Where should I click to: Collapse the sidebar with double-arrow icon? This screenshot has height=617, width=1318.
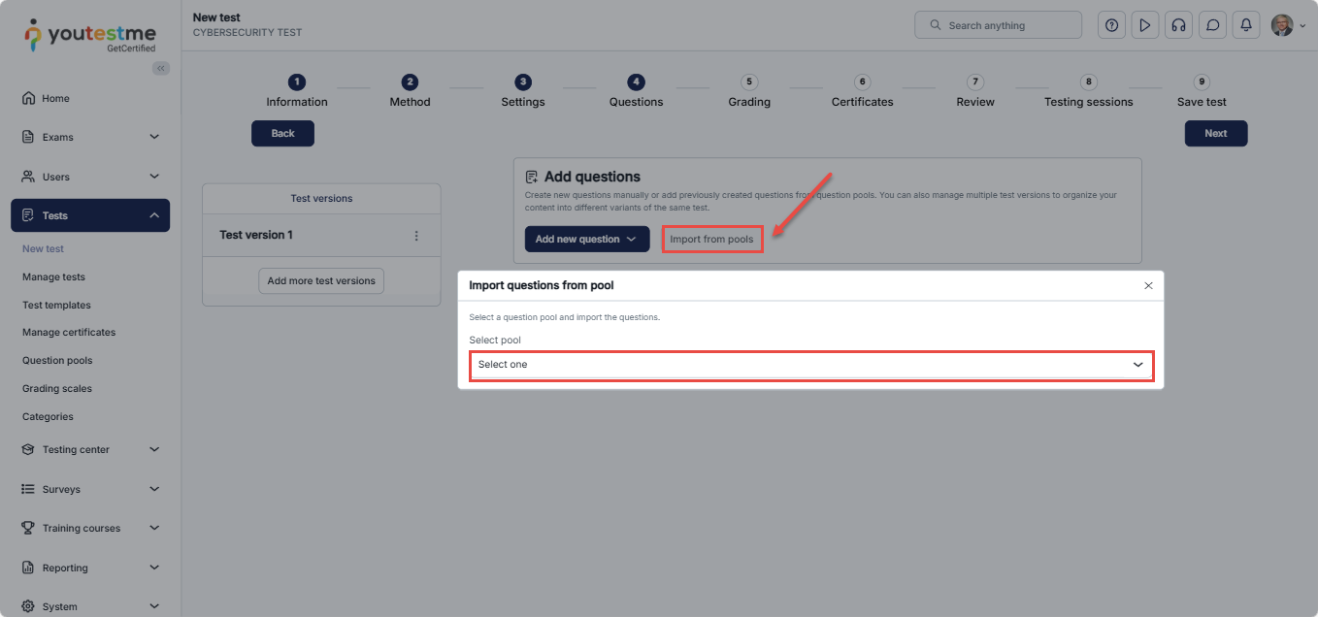pos(161,68)
